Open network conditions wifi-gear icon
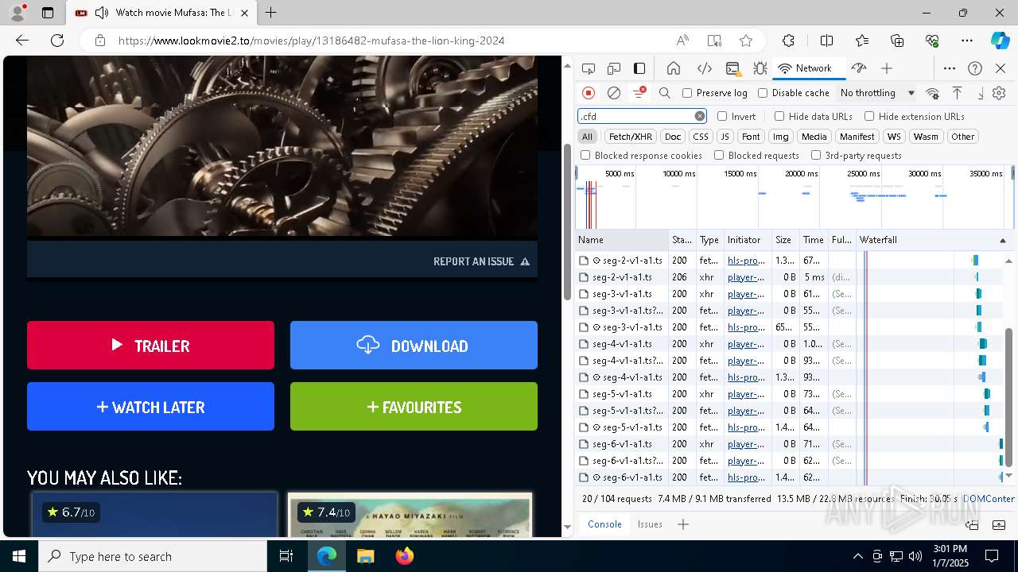Viewport: 1018px width, 572px height. [x=933, y=93]
